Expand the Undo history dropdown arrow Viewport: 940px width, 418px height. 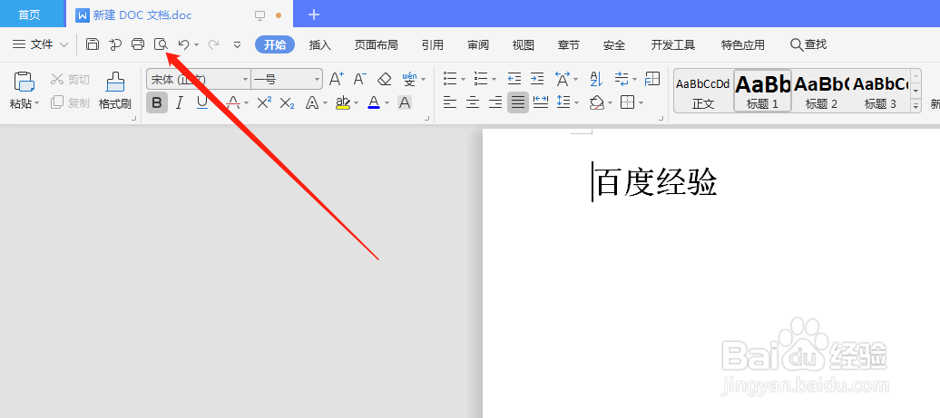pos(196,45)
